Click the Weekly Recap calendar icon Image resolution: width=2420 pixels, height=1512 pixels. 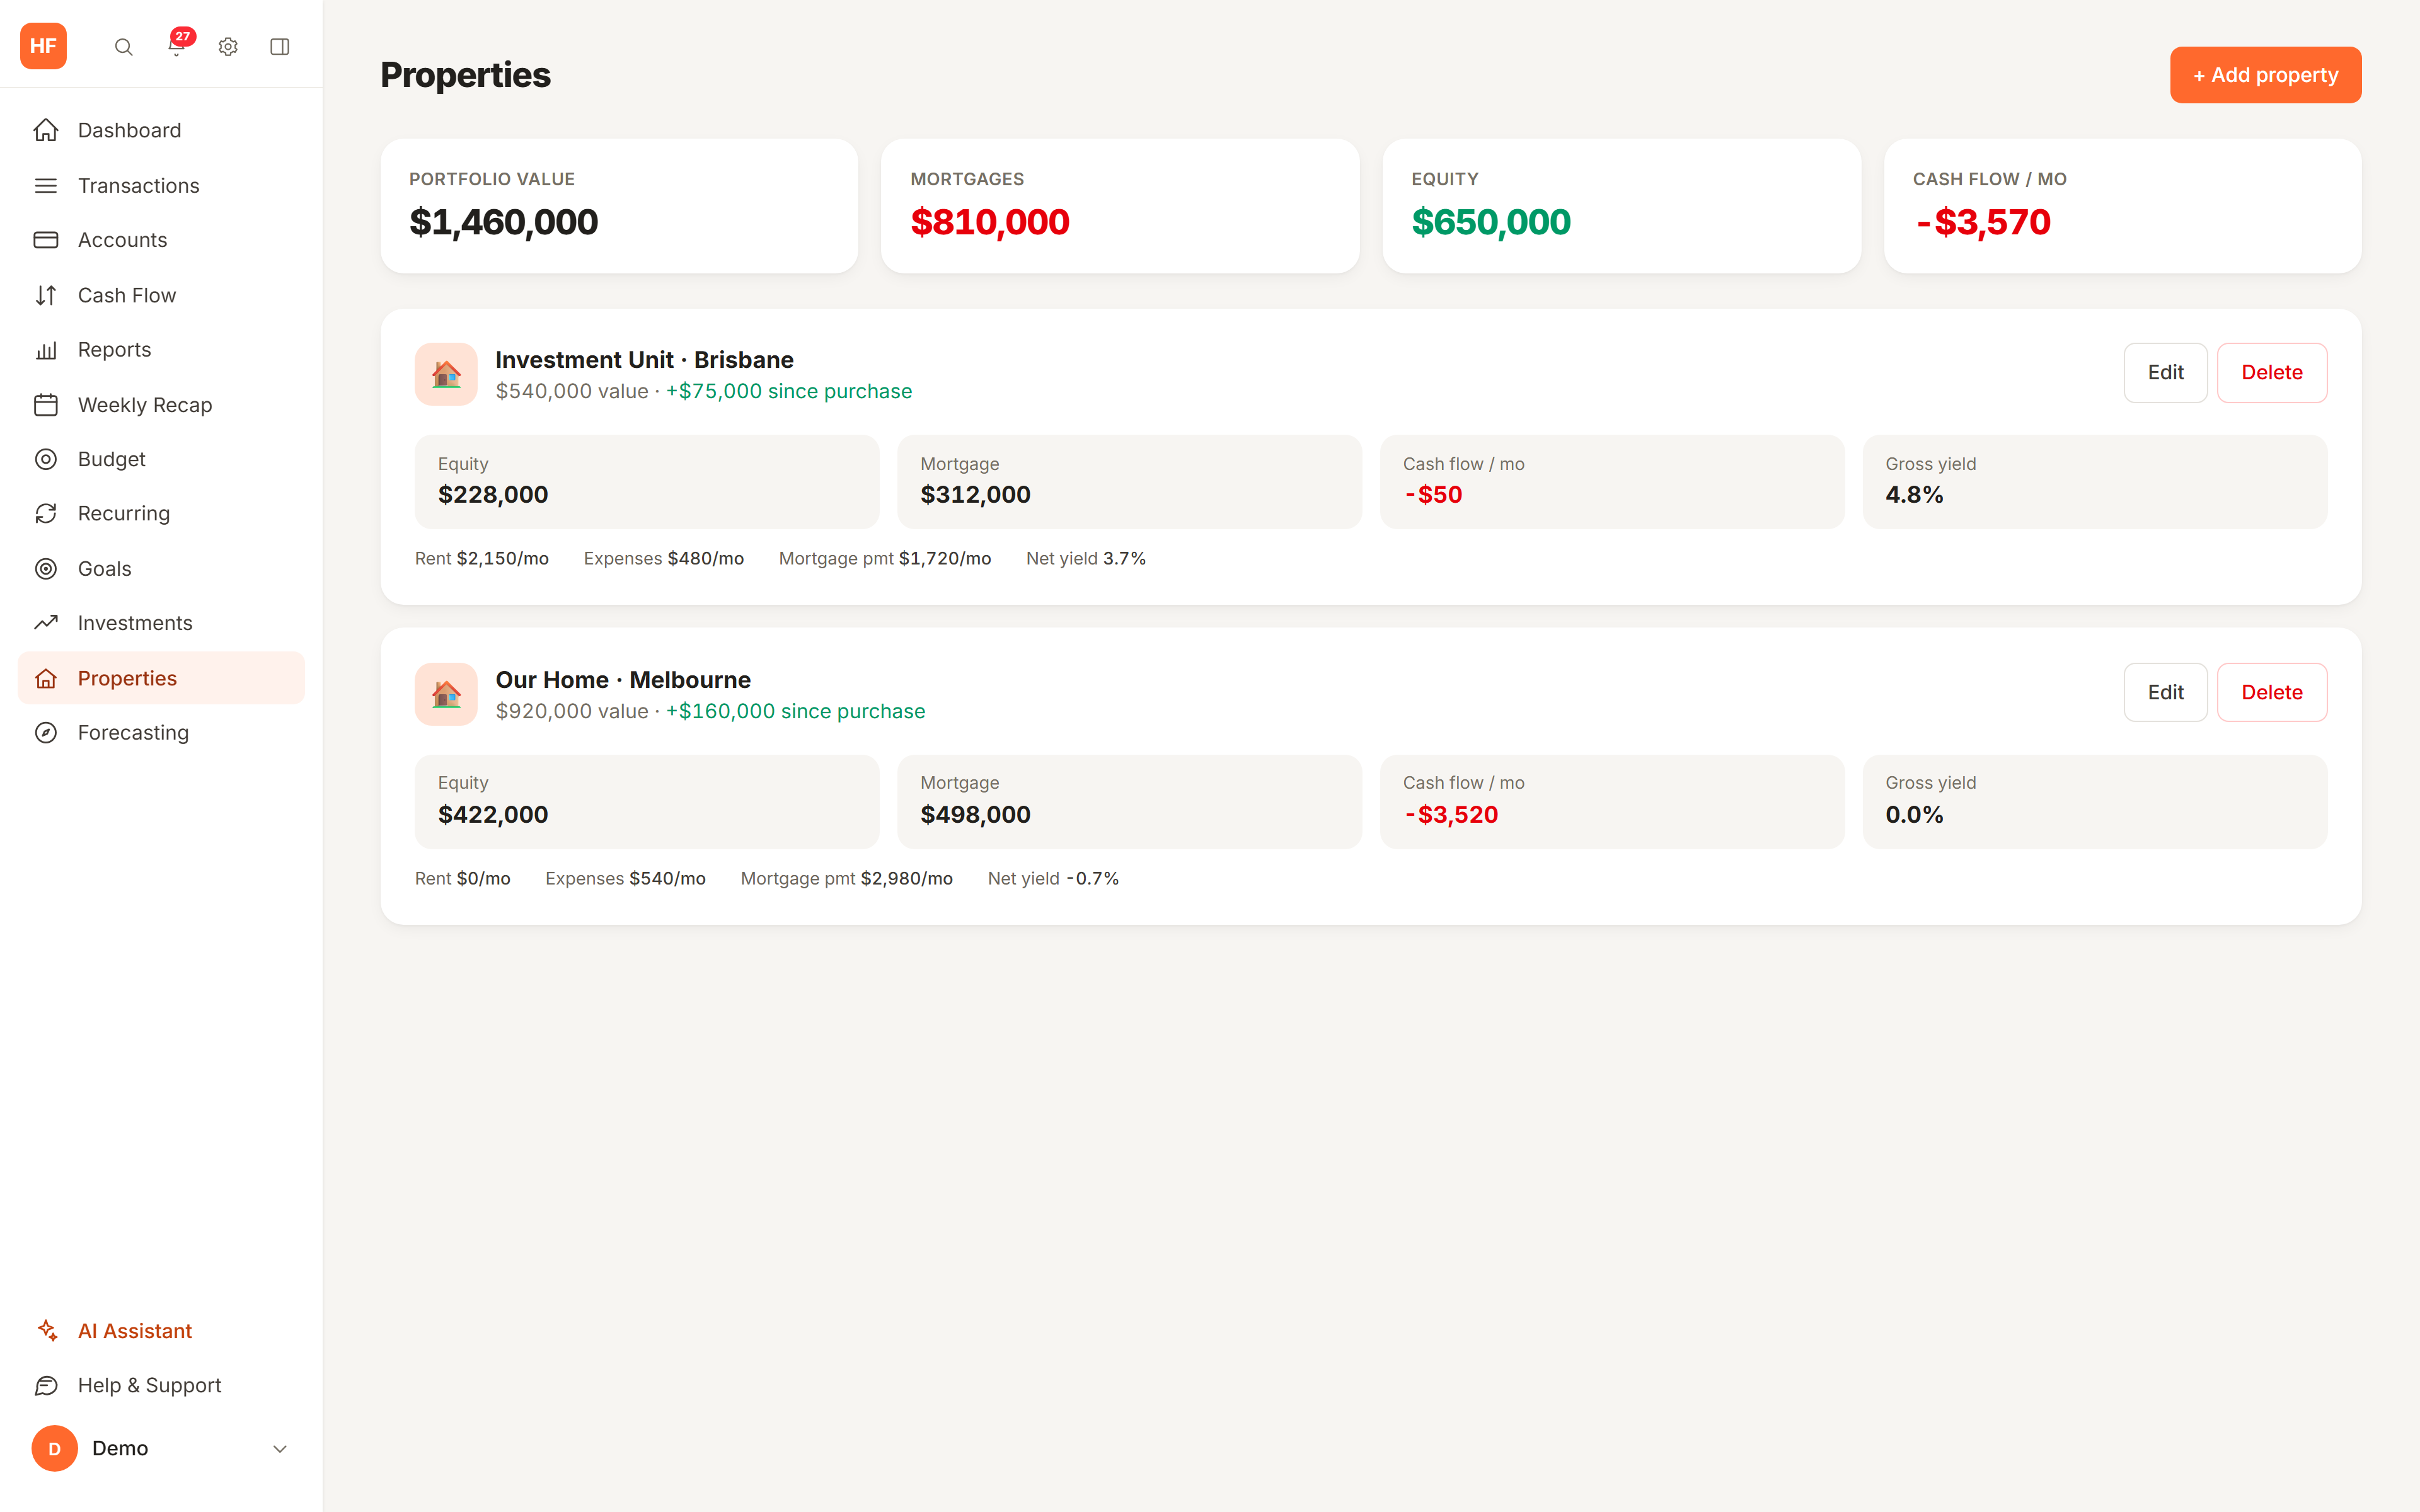(x=46, y=405)
